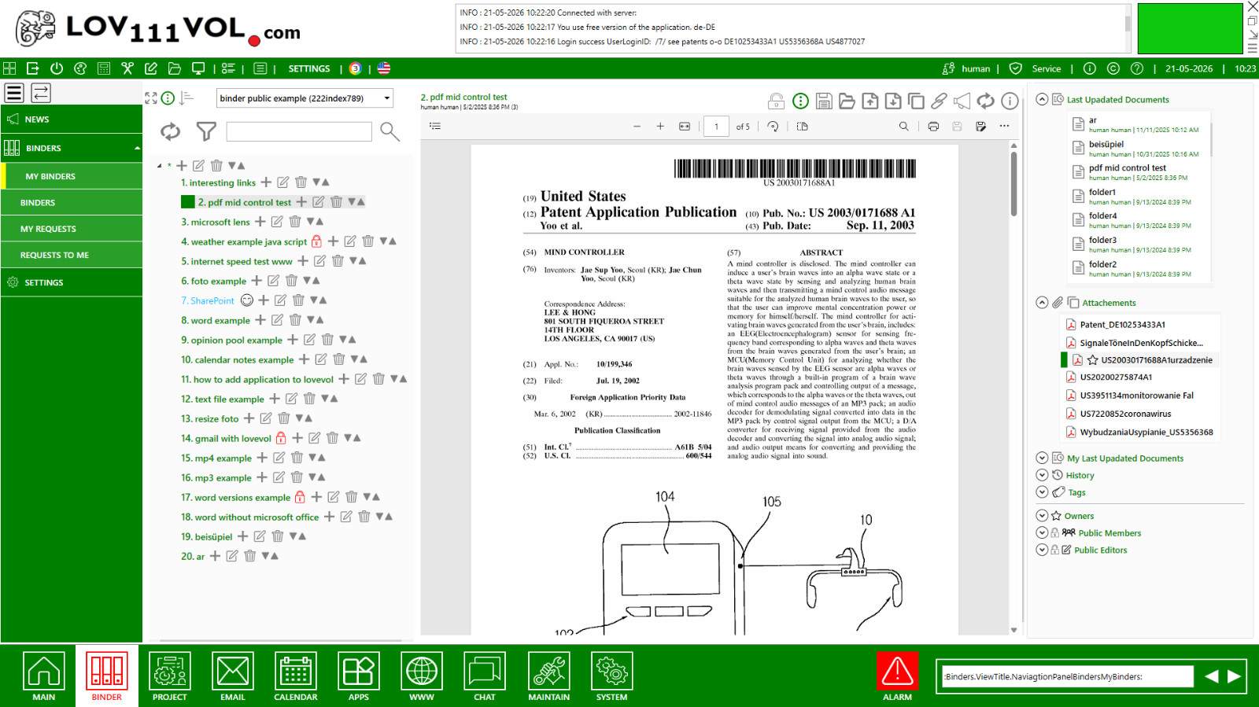Toggle fit-to-width in PDF toolbar
This screenshot has width=1259, height=707.
pos(685,127)
